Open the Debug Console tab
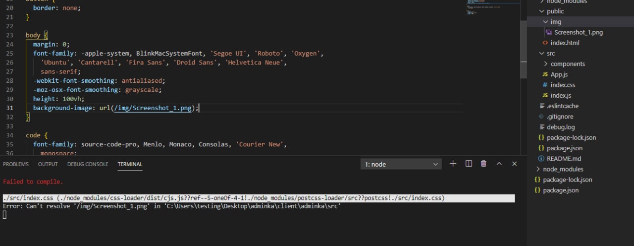 point(88,164)
